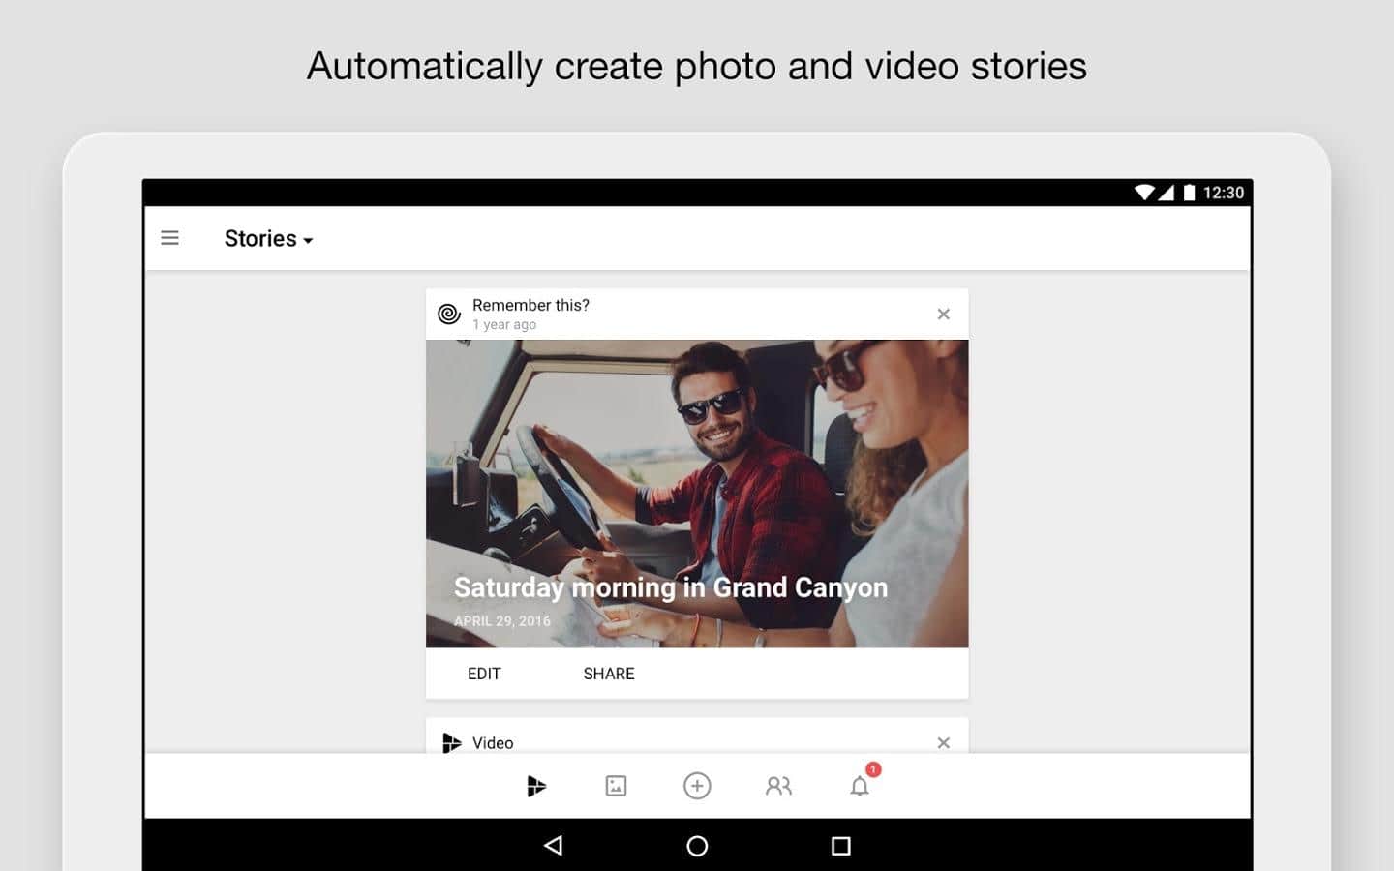This screenshot has width=1394, height=871.
Task: Tap the Android recent apps square
Action: coord(840,846)
